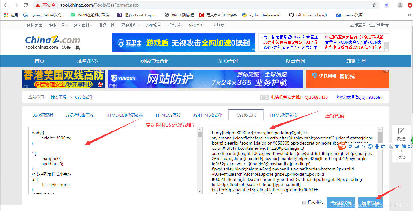Open the SEO查询 menu item
The width and height of the screenshot is (413, 211).
228,61
